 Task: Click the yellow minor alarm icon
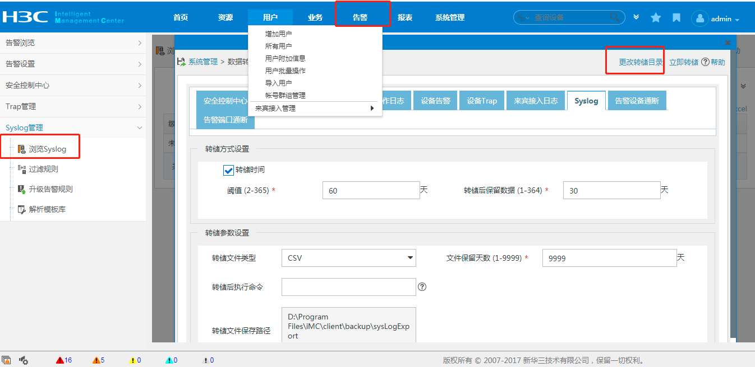pos(133,360)
